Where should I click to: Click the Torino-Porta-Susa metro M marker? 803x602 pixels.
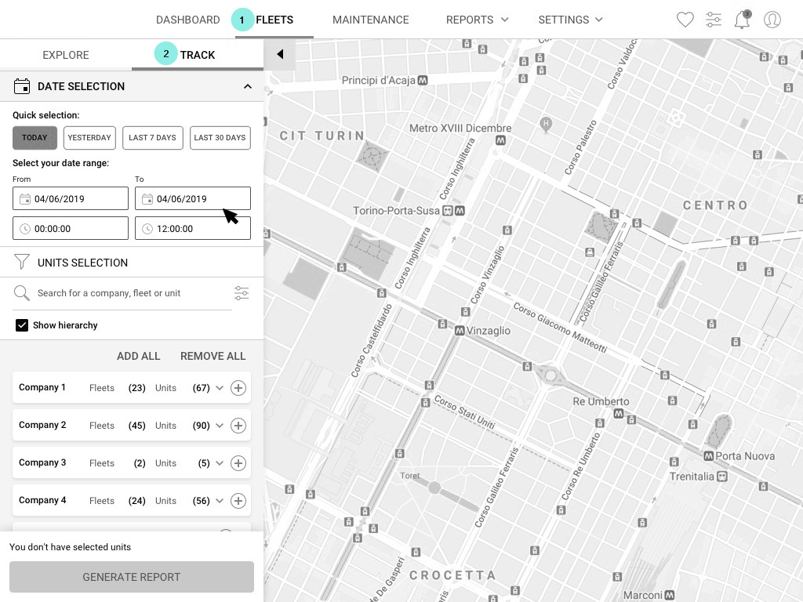tap(460, 211)
